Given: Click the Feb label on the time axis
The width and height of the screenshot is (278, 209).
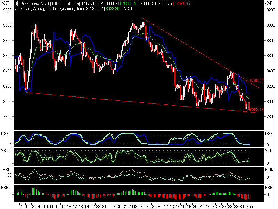Looking at the screenshot, I should tap(249, 205).
